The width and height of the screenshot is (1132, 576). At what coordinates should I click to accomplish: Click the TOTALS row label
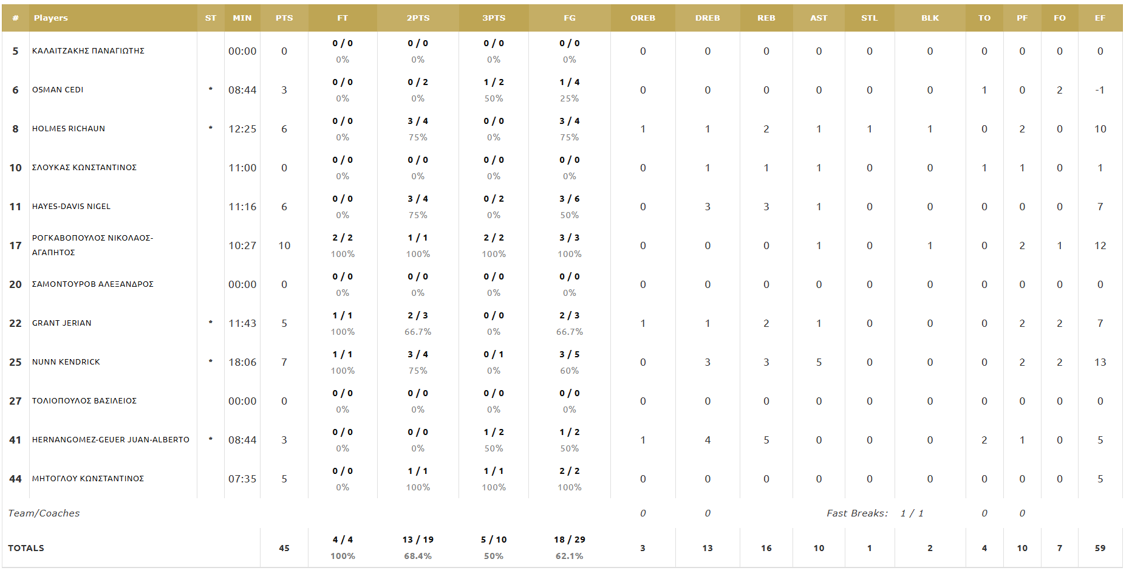26,548
